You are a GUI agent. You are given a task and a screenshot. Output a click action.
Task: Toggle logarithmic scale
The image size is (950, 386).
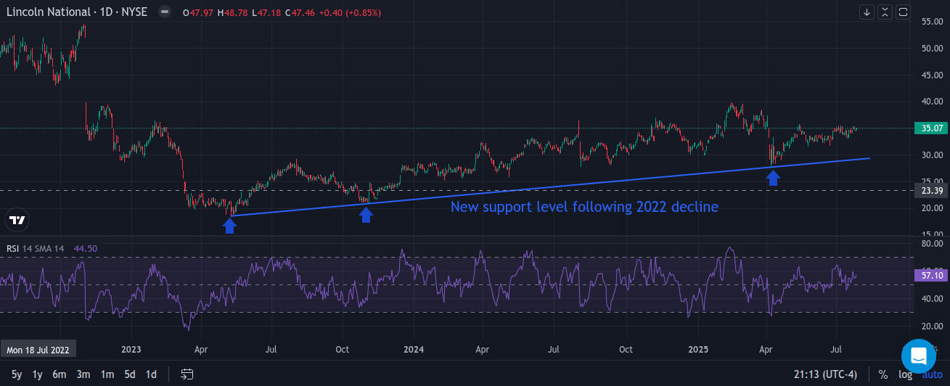point(905,374)
